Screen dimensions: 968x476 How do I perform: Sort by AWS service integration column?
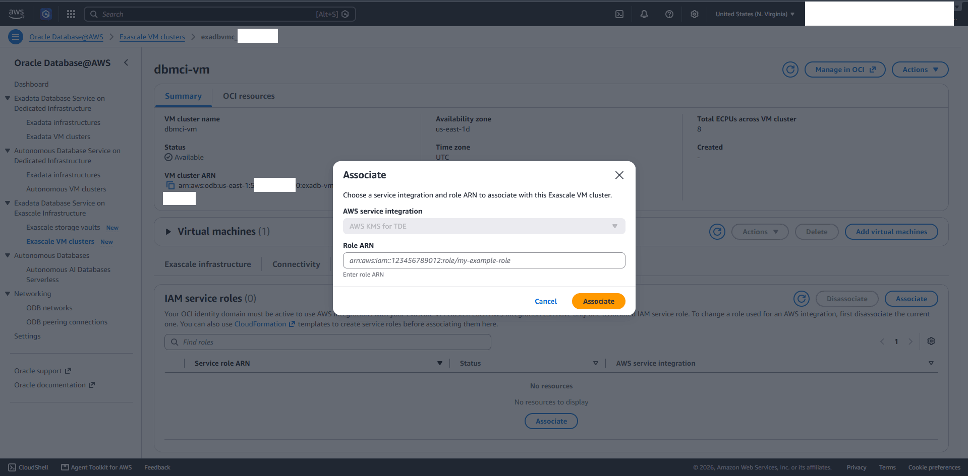point(931,363)
